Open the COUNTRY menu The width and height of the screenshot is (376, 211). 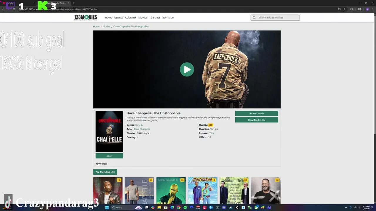(131, 18)
